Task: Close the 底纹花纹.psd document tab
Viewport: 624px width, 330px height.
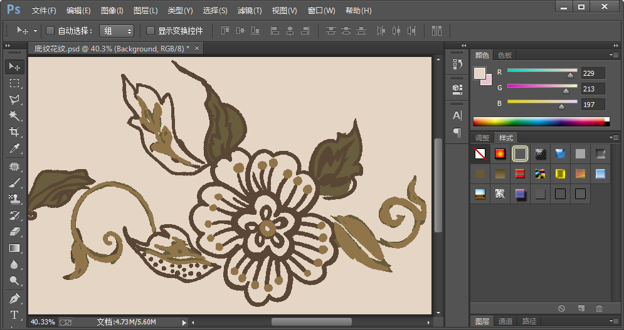Action: [197, 48]
